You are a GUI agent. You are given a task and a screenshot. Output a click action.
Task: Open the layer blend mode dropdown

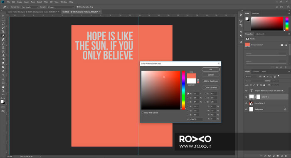254,81
